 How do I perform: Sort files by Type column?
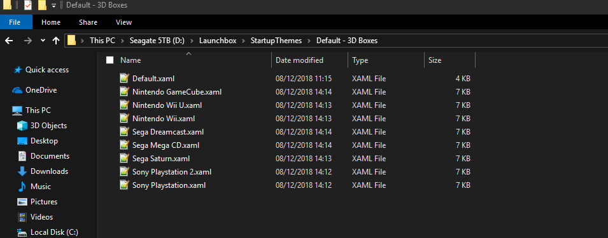click(x=360, y=60)
